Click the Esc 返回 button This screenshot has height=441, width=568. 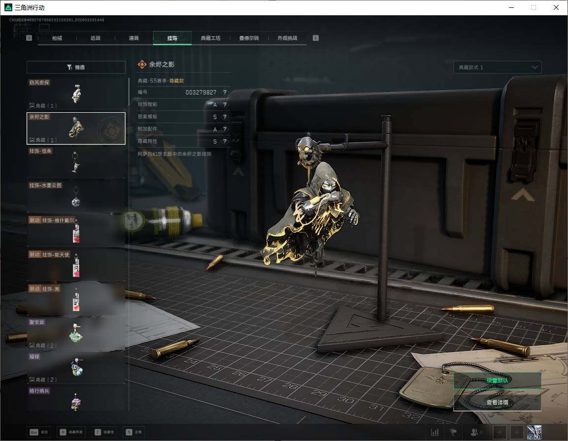click(39, 432)
